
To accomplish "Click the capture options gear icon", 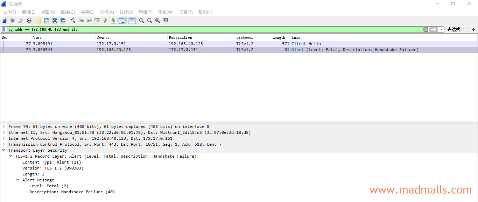I will coord(29,21).
